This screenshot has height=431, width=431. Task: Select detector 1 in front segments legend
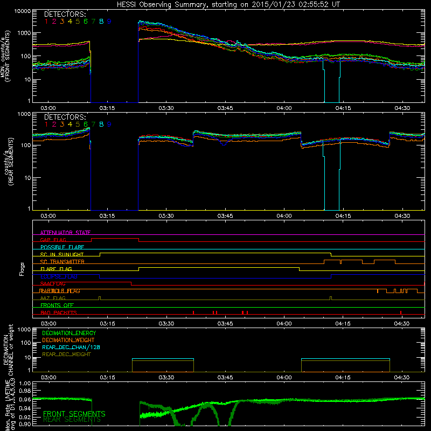point(46,22)
